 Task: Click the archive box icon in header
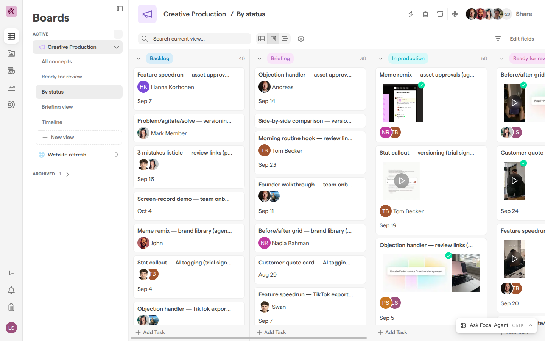[x=440, y=14]
